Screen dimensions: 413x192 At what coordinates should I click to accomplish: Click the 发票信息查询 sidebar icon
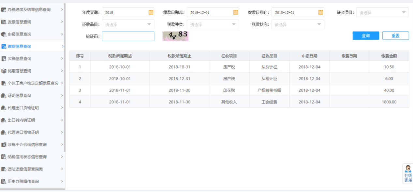tap(4, 22)
